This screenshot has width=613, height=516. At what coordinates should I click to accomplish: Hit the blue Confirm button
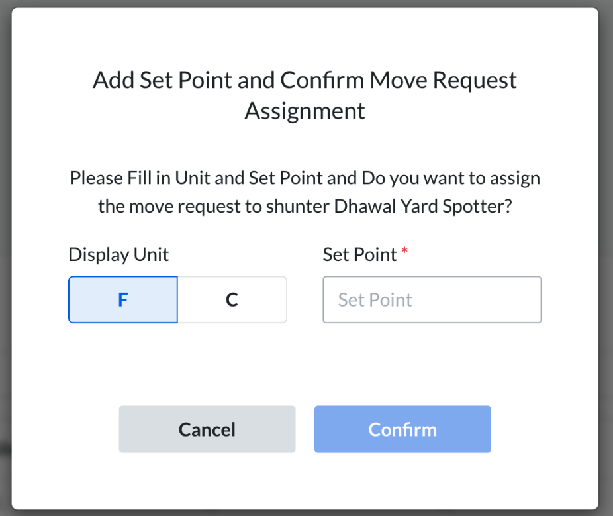point(402,429)
